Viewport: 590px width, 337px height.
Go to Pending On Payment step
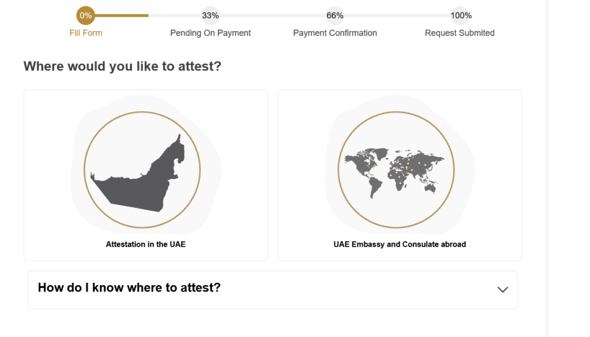coord(210,33)
